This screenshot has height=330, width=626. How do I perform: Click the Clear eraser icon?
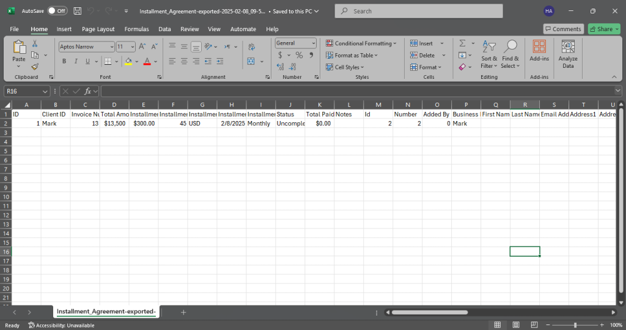[462, 67]
